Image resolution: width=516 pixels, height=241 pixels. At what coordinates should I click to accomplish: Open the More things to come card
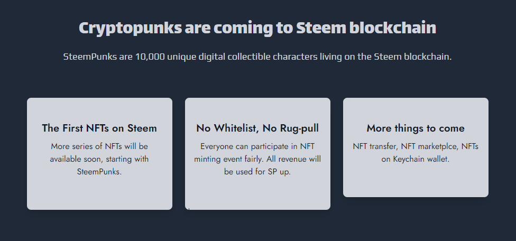click(416, 147)
